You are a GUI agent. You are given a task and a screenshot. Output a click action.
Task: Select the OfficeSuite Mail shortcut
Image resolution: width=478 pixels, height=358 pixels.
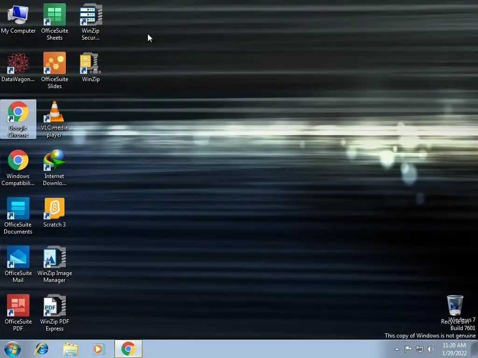[18, 264]
